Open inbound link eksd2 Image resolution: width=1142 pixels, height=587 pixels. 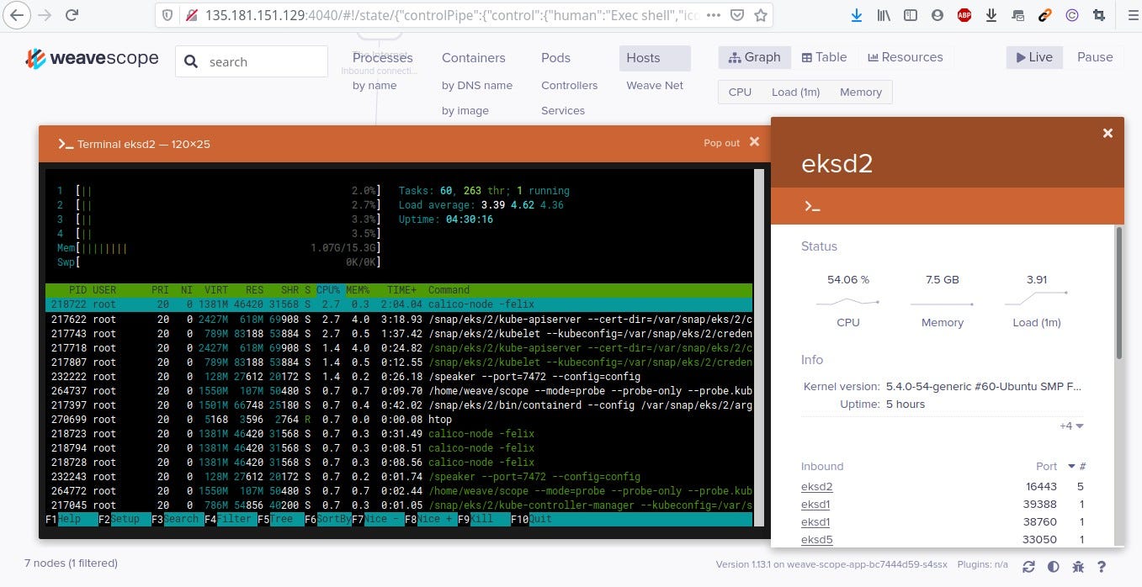tap(816, 486)
